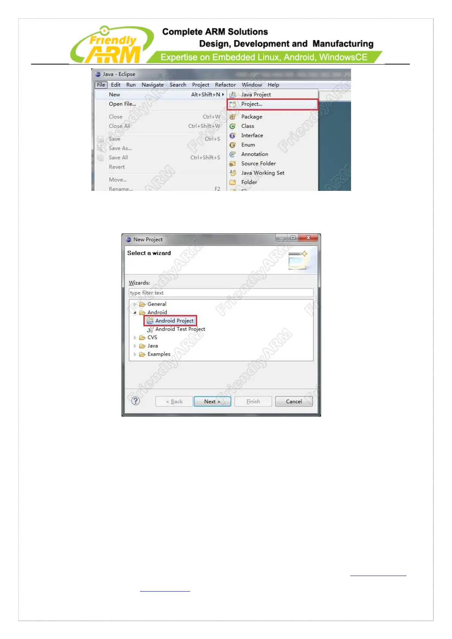Expand the General wizard category

click(135, 304)
